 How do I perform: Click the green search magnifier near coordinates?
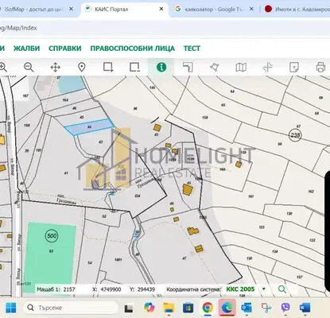pyautogui.click(x=282, y=289)
